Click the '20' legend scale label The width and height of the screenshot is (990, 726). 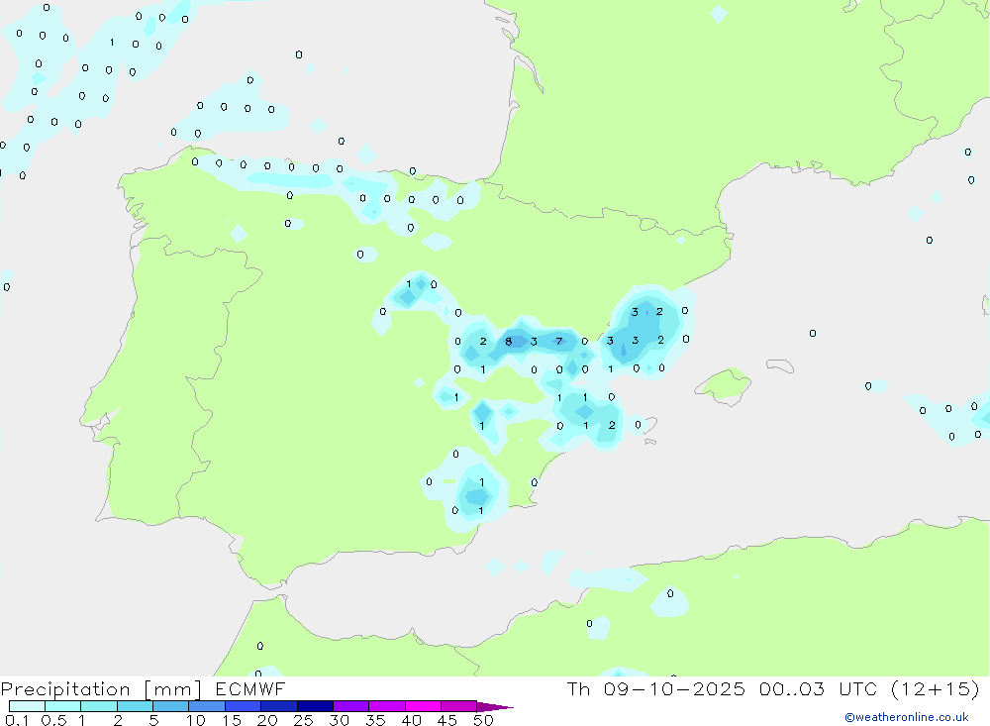coord(267,720)
